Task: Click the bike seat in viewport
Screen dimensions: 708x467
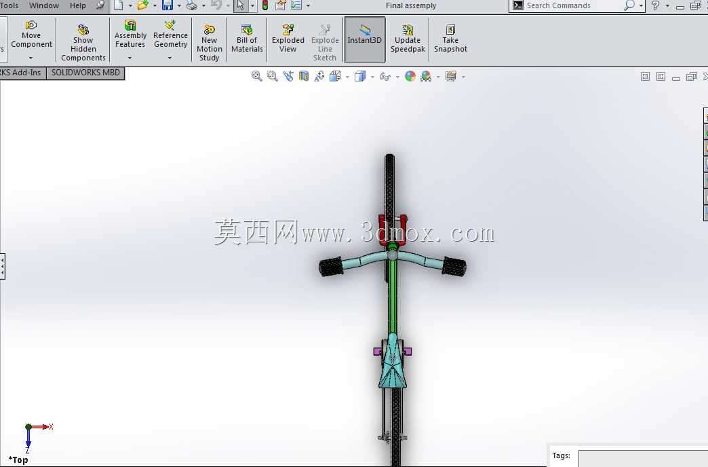Action: pos(393,360)
